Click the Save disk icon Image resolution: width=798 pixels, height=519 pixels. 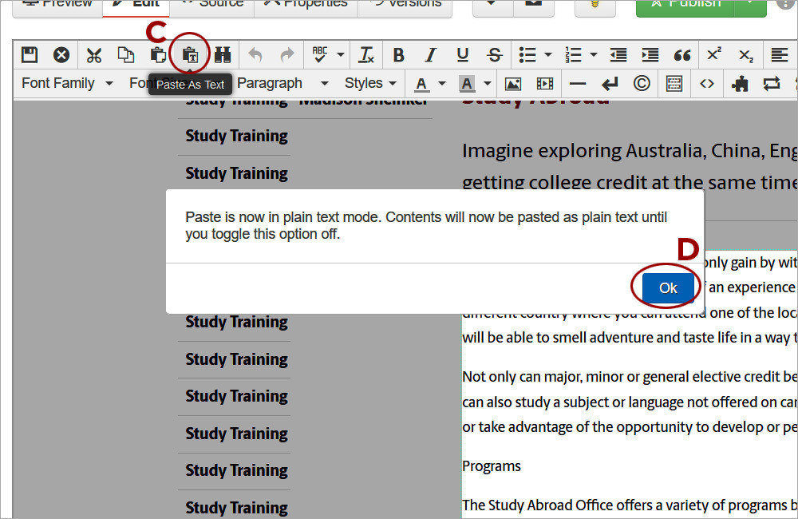29,54
